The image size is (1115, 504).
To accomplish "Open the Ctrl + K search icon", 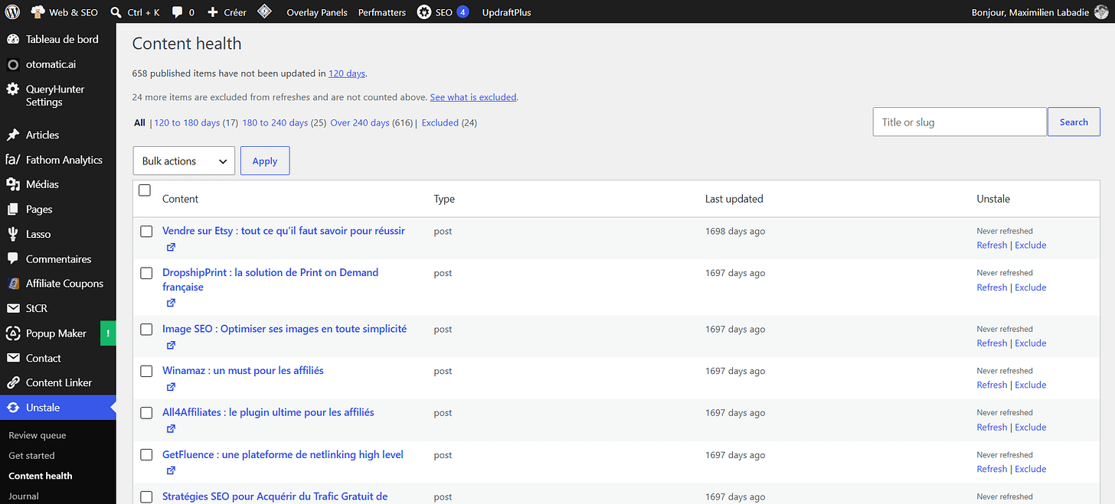I will click(116, 12).
